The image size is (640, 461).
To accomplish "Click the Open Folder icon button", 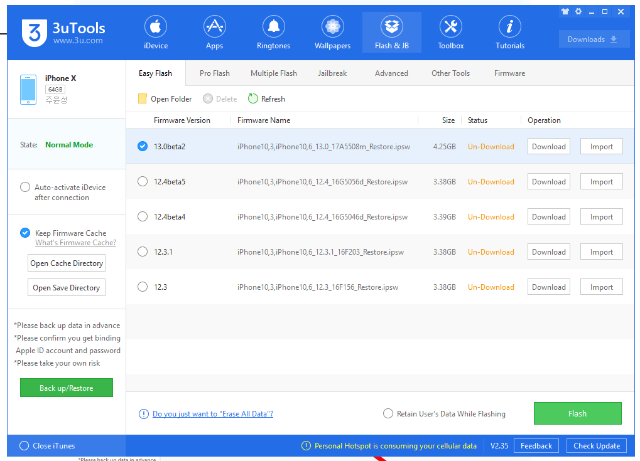I will (x=165, y=98).
